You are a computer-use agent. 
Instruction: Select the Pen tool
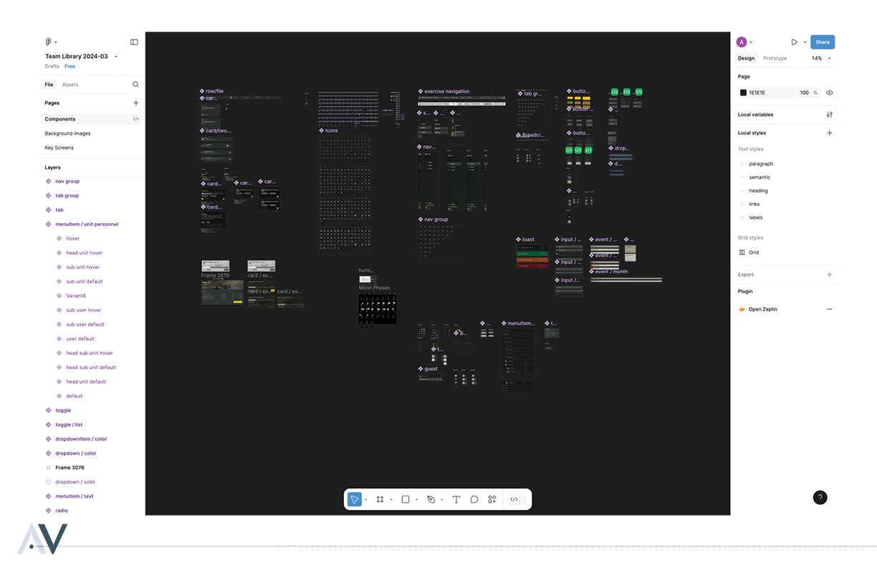[431, 499]
